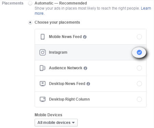
Task: Open info tooltip beside Audience Network
Action: pos(85,68)
